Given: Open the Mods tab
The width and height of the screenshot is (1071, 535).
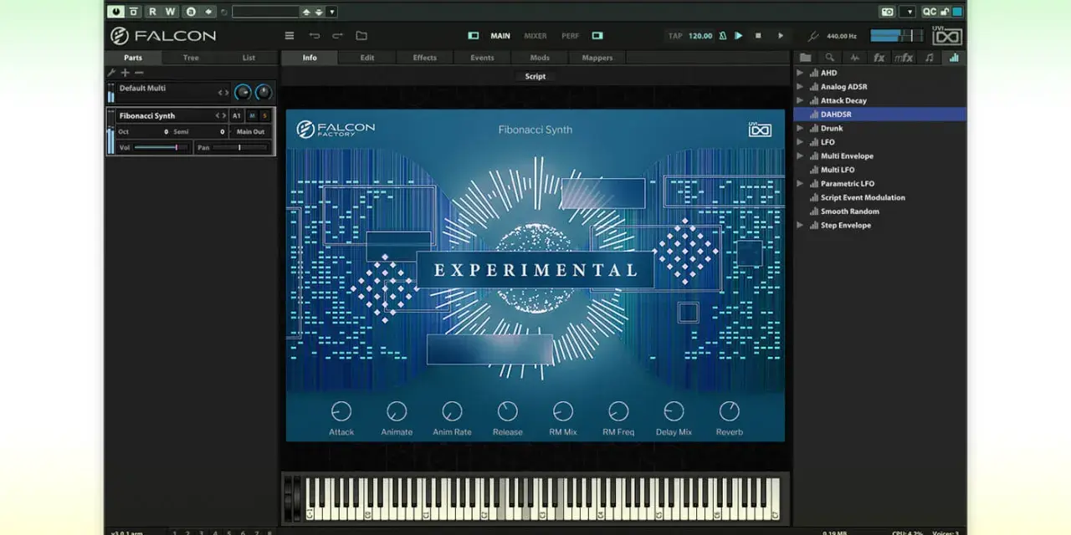Looking at the screenshot, I should 540,58.
